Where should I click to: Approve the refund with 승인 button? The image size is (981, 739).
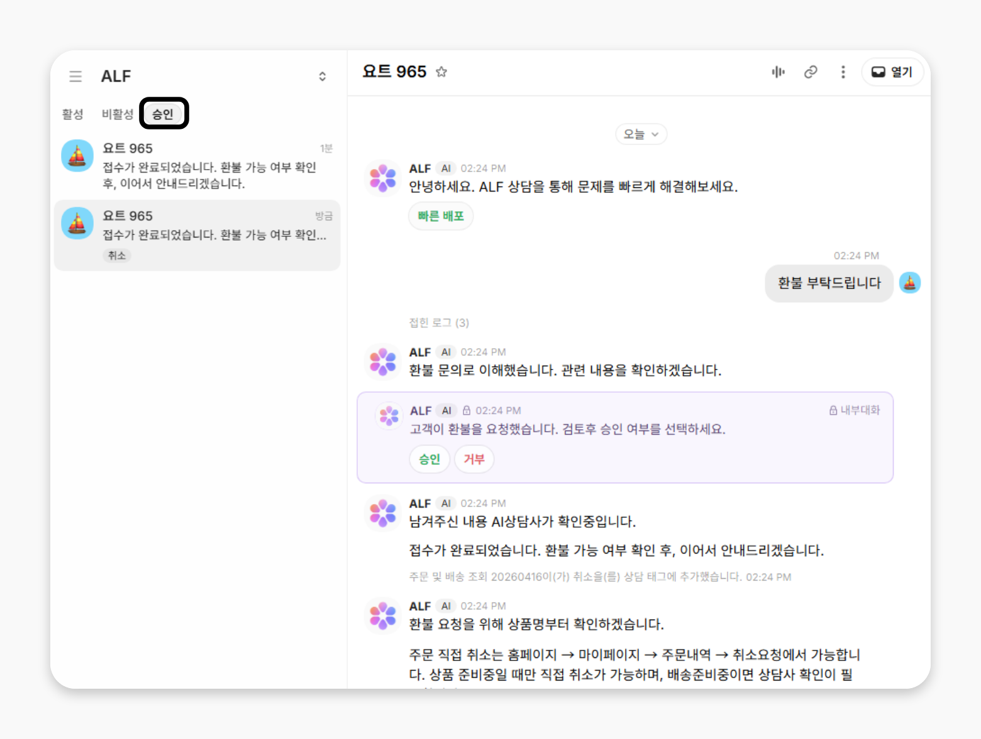tap(430, 459)
